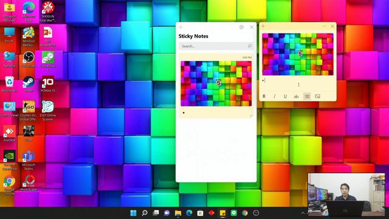Open the Chat app on the taskbar
Viewport: 389px width, 219px height.
click(x=167, y=213)
